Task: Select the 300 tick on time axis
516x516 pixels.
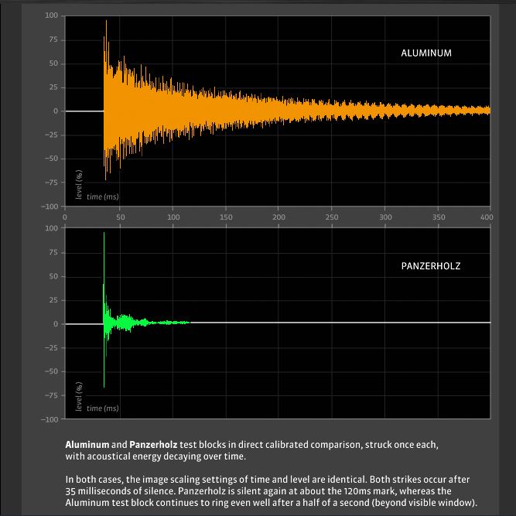Action: click(x=385, y=217)
